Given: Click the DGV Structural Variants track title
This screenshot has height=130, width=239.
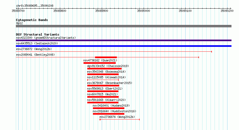Looking at the screenshot, I should click(38, 34).
